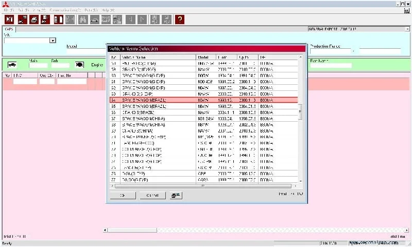Click the icon button beside Cancel in dialog
This screenshot has width=412, height=247.
pos(176,196)
